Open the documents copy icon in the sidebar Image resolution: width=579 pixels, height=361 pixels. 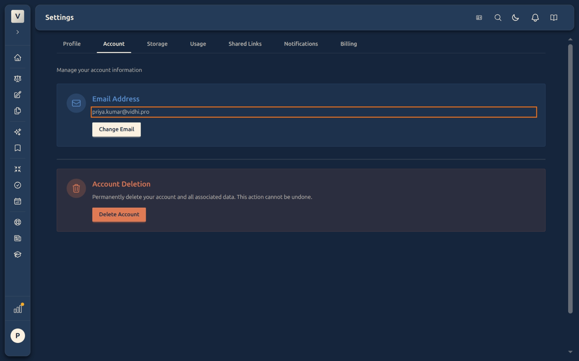click(x=17, y=111)
